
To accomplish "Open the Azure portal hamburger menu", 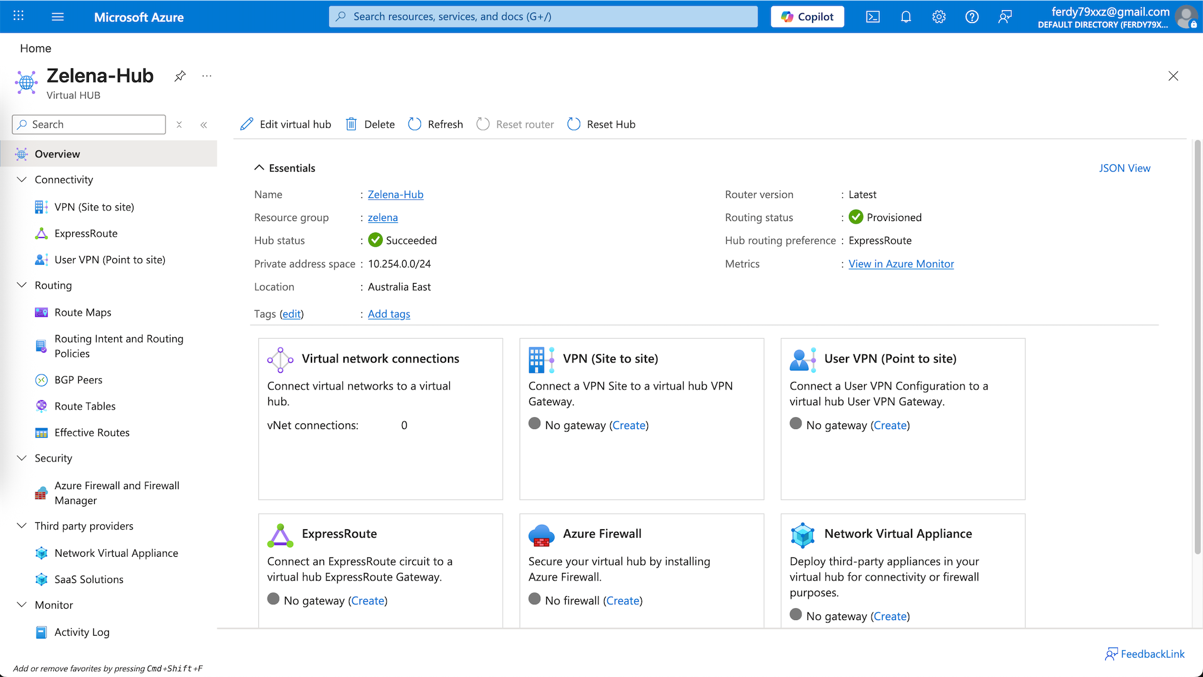I will [58, 17].
